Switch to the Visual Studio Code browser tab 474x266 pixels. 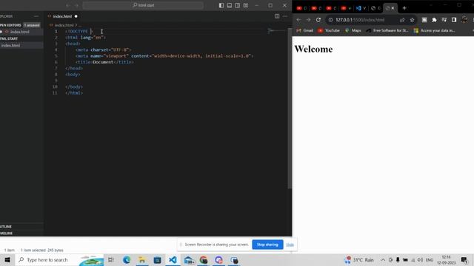361,8
